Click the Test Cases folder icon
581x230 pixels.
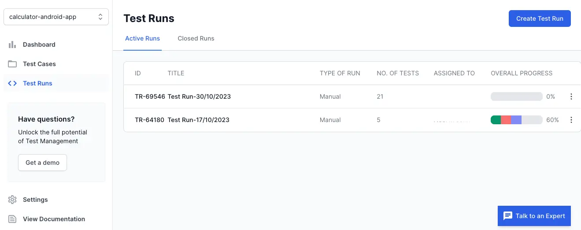click(x=12, y=64)
